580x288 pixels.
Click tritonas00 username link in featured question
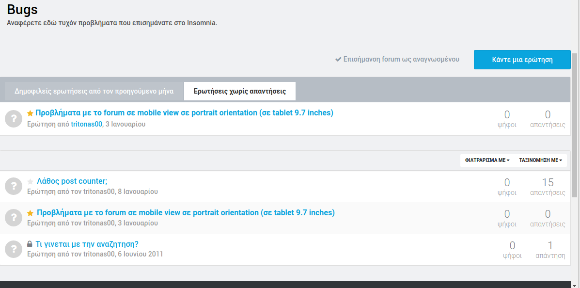pos(87,124)
